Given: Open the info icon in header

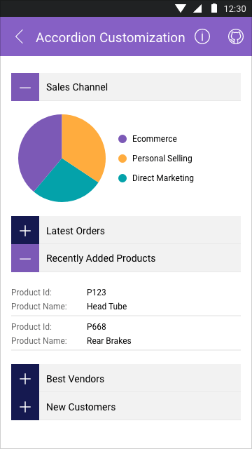Looking at the screenshot, I should click(x=202, y=36).
